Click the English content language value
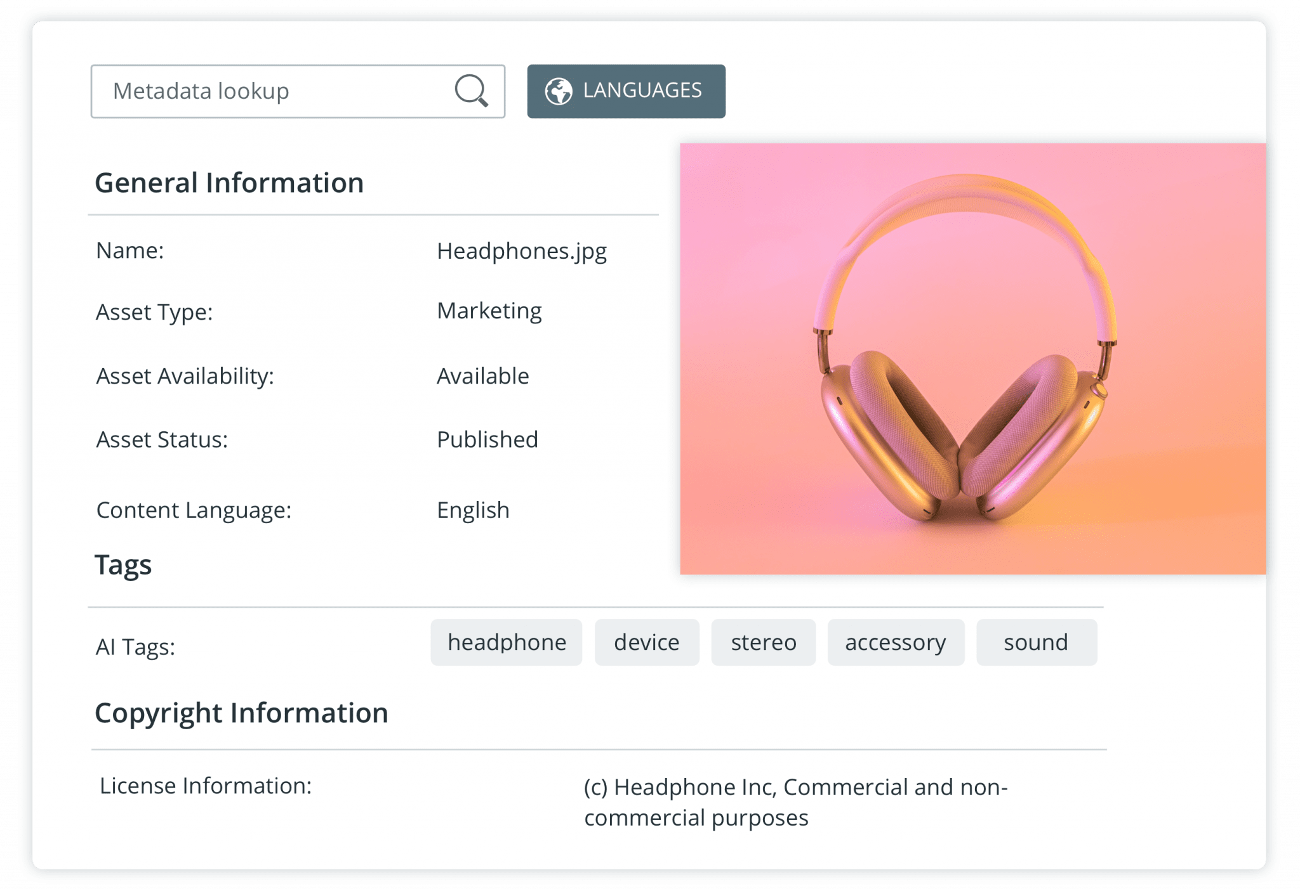The height and width of the screenshot is (889, 1300). tap(472, 509)
